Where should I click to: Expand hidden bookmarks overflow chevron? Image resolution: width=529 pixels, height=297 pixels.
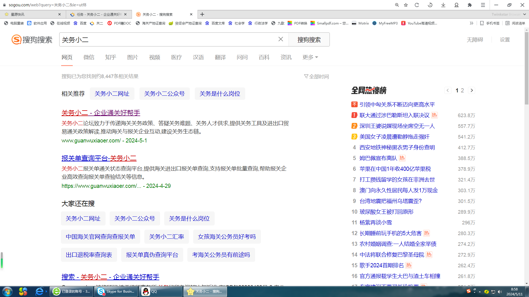471,23
